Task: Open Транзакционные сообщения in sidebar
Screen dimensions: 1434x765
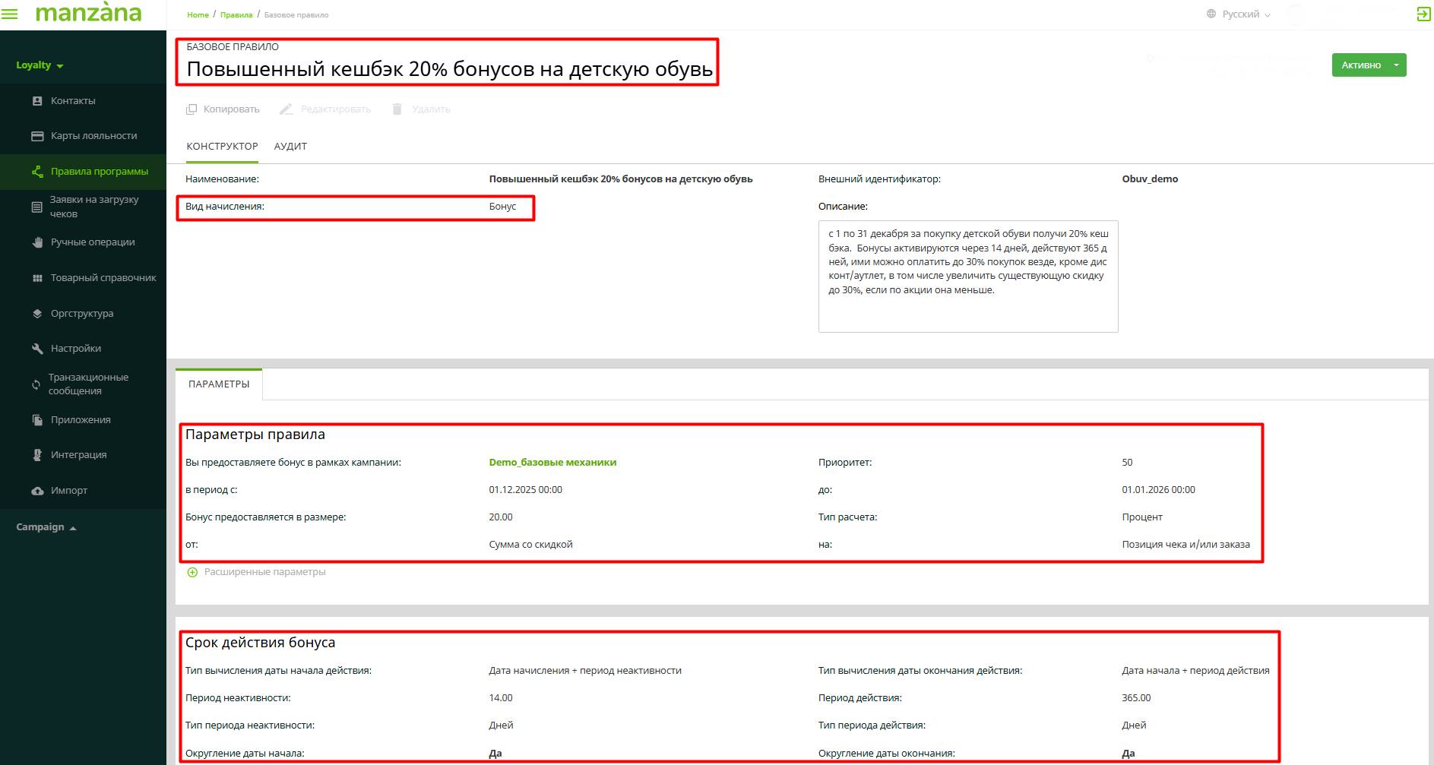Action: [x=88, y=384]
